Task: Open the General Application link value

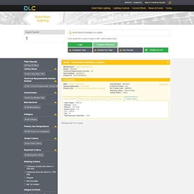Action: [85, 86]
